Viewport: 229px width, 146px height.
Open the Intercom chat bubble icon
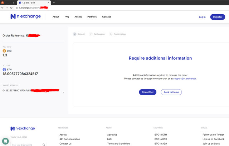(x=5, y=141)
